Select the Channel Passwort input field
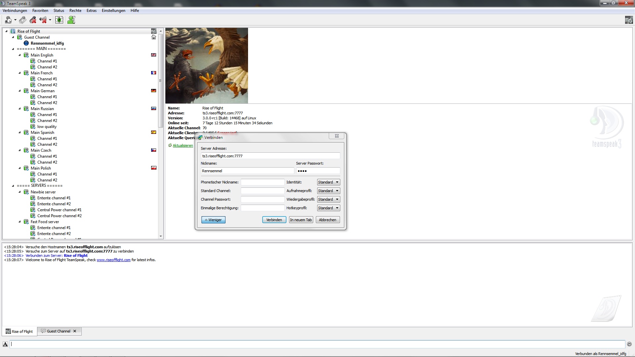Screen dimensions: 635x357 click(262, 199)
